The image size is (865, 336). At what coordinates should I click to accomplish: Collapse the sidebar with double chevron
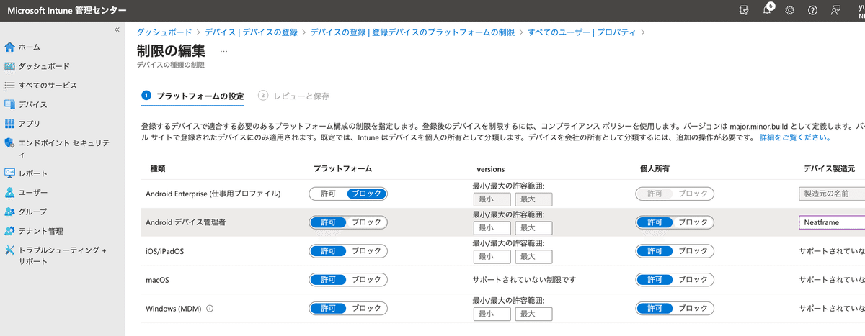tap(117, 29)
